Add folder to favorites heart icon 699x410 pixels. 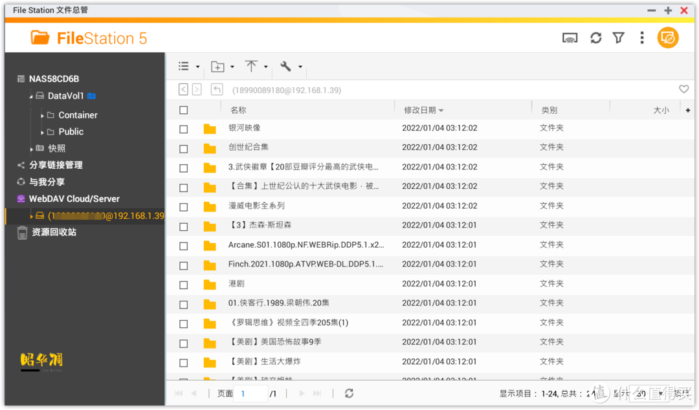(684, 89)
